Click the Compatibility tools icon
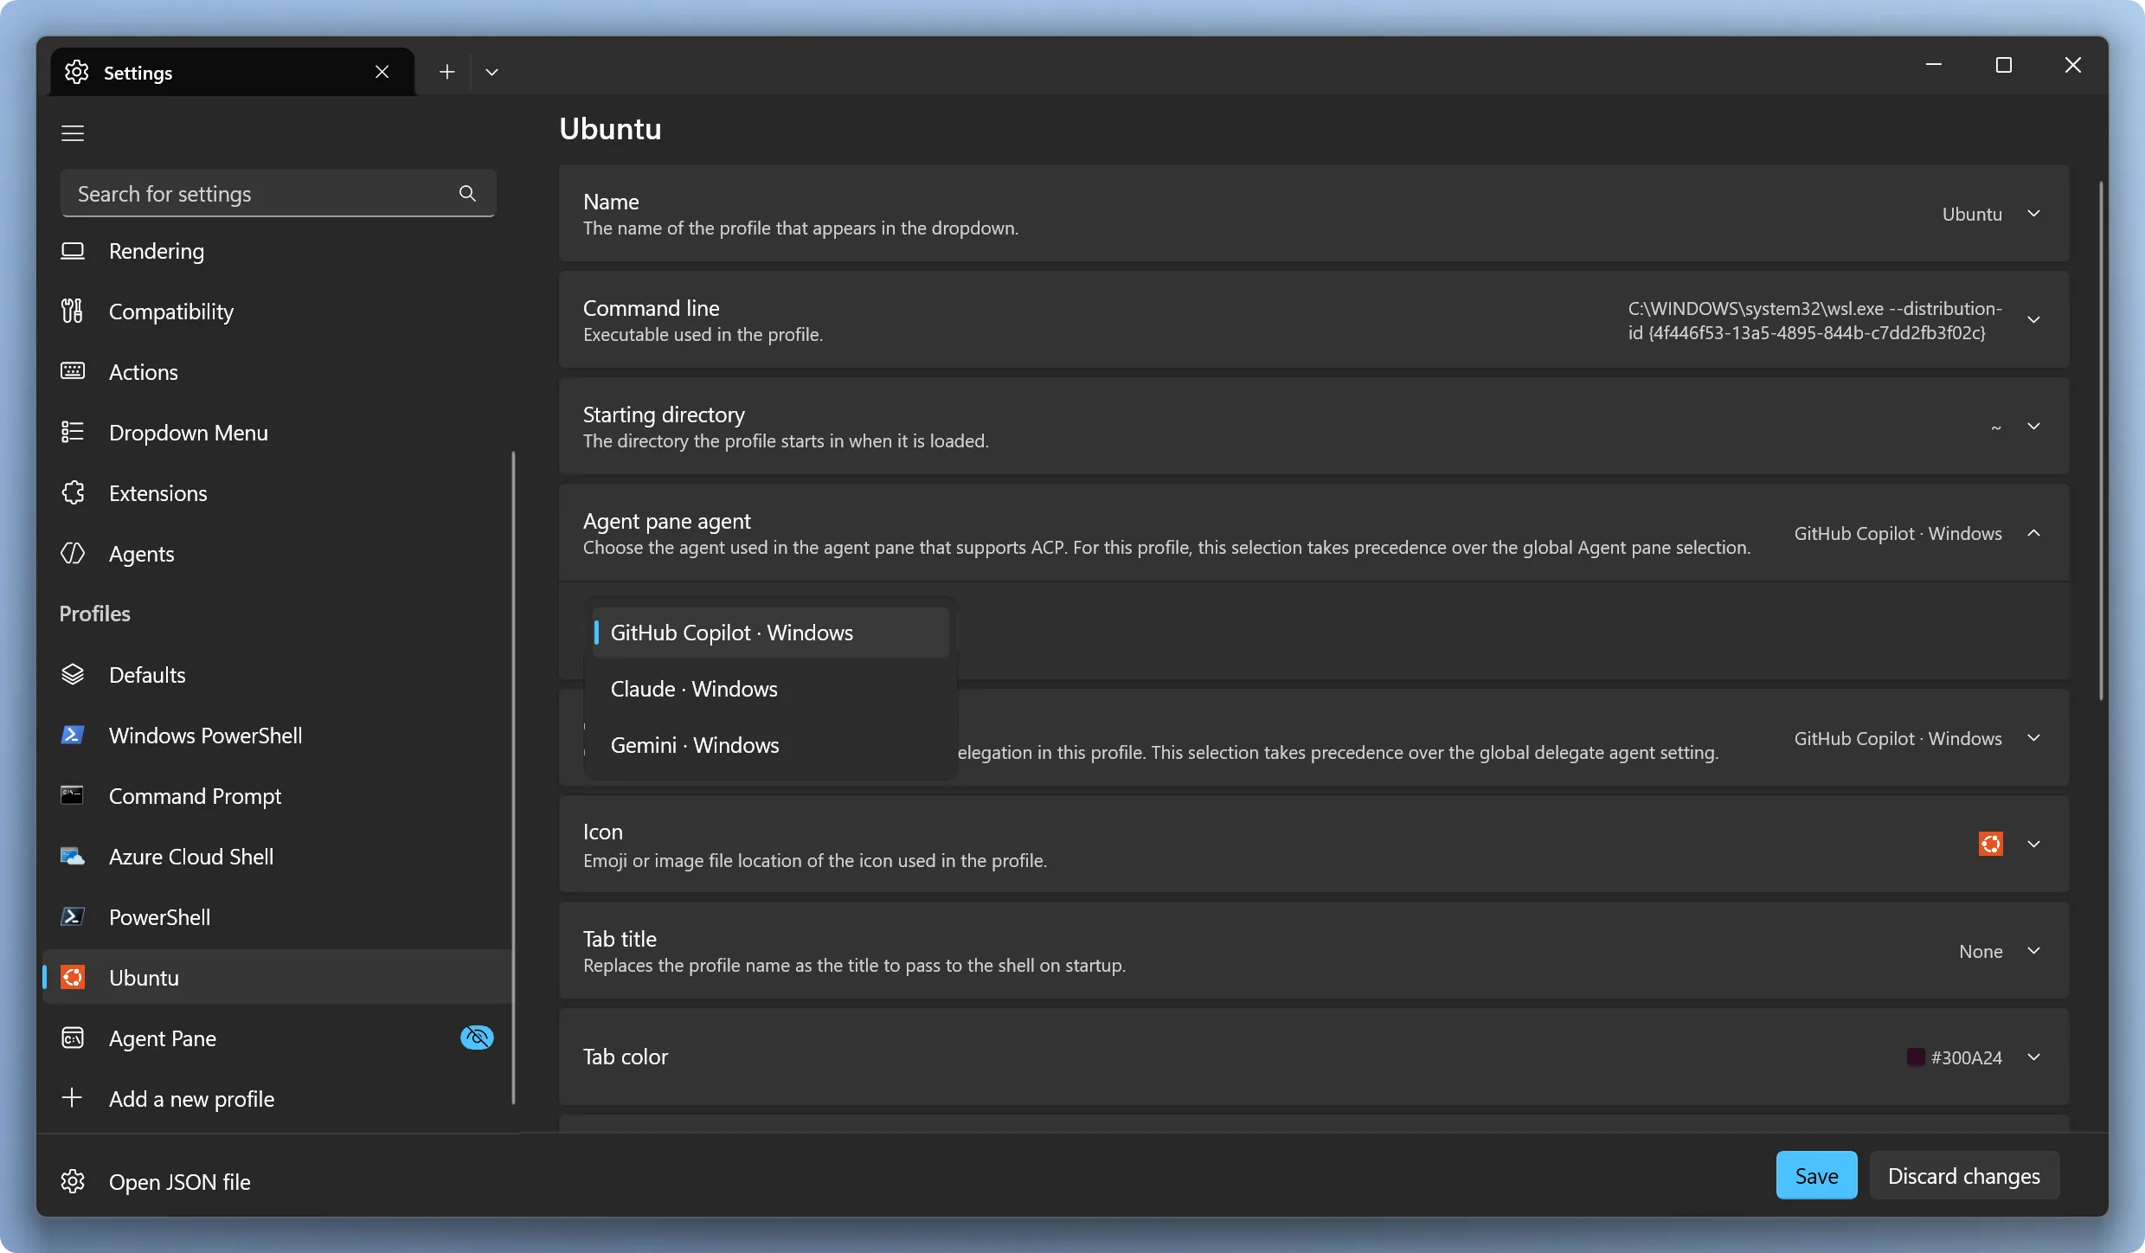2145x1253 pixels. point(73,311)
